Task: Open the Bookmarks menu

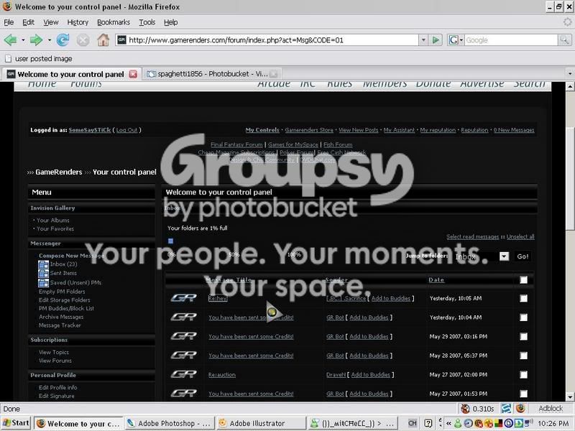Action: click(x=114, y=22)
